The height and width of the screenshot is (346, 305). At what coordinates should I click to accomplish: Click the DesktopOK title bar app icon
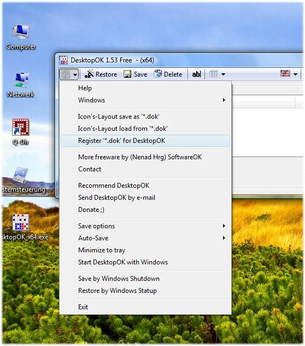63,60
